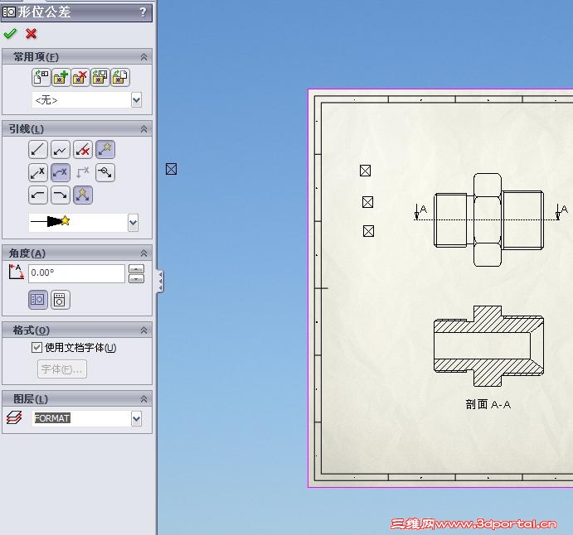Open the arrow style dropdown
Image resolution: width=573 pixels, height=535 pixels.
(133, 222)
